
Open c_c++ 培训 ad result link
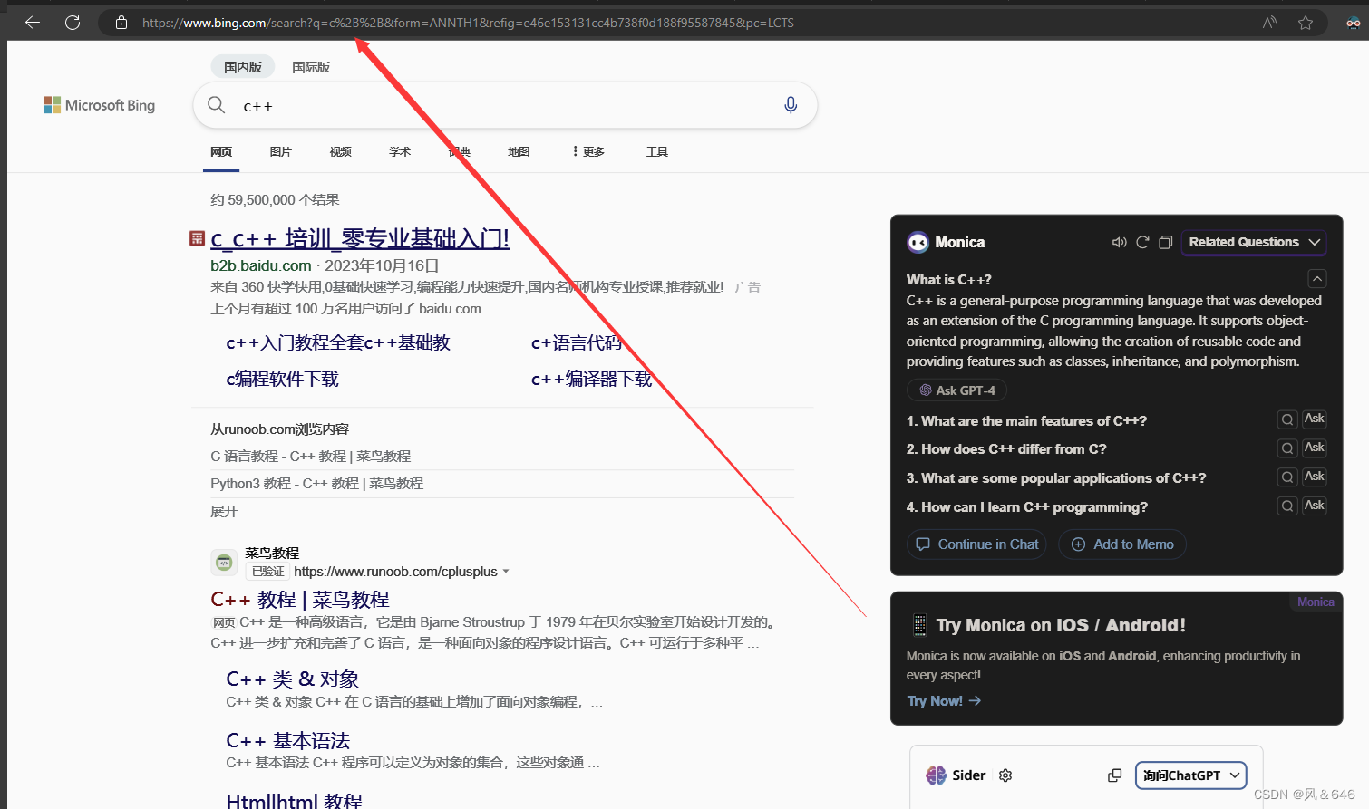click(360, 238)
